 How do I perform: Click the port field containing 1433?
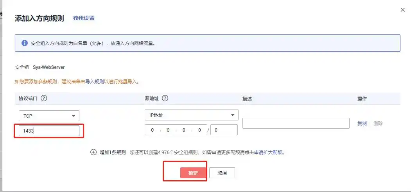[49, 131]
